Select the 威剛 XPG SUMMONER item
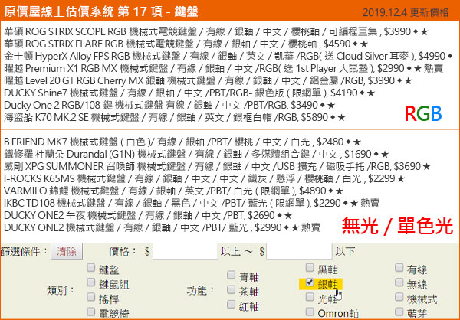460x320 pixels. pos(217,167)
